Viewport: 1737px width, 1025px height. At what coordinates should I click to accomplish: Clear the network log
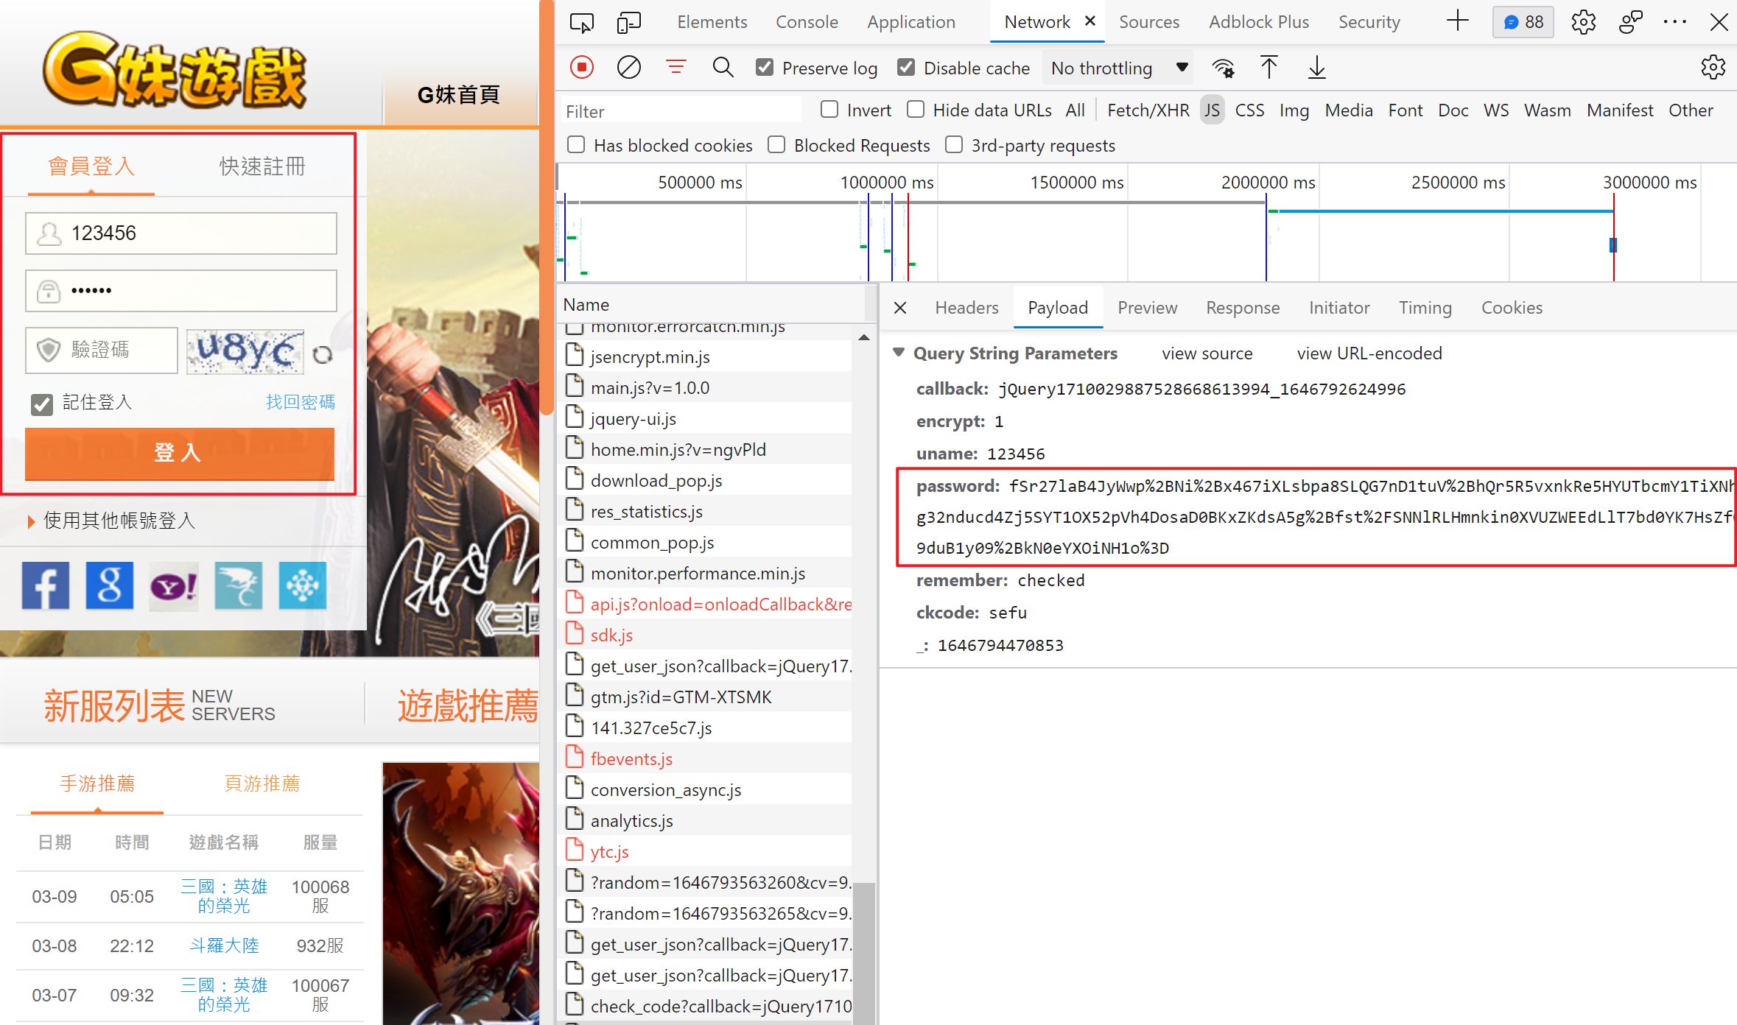(628, 68)
